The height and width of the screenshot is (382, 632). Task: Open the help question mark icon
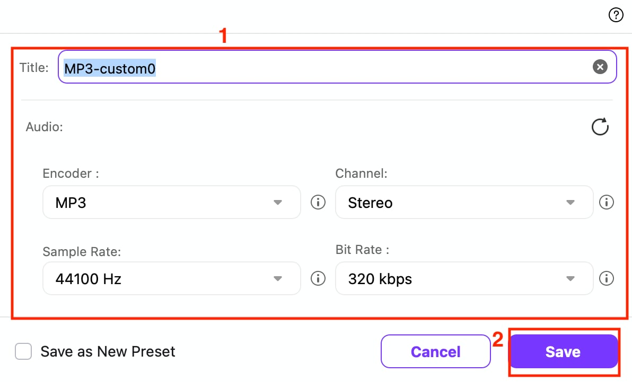pos(616,15)
